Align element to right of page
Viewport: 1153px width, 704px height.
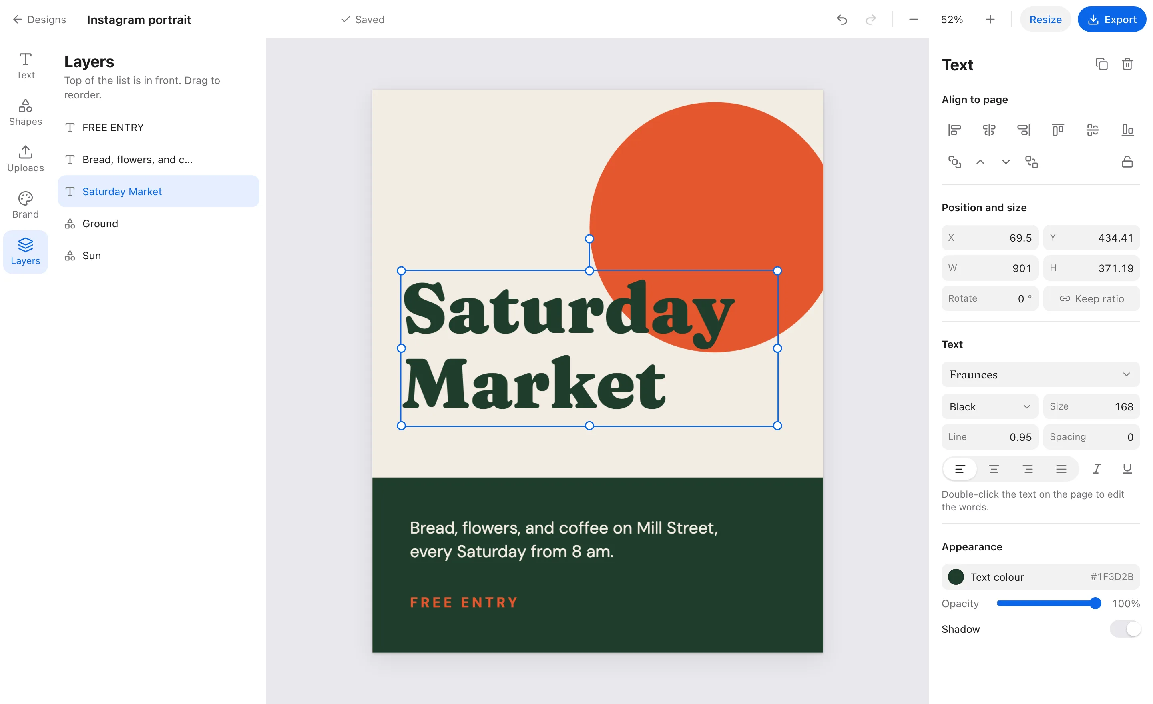click(1023, 130)
